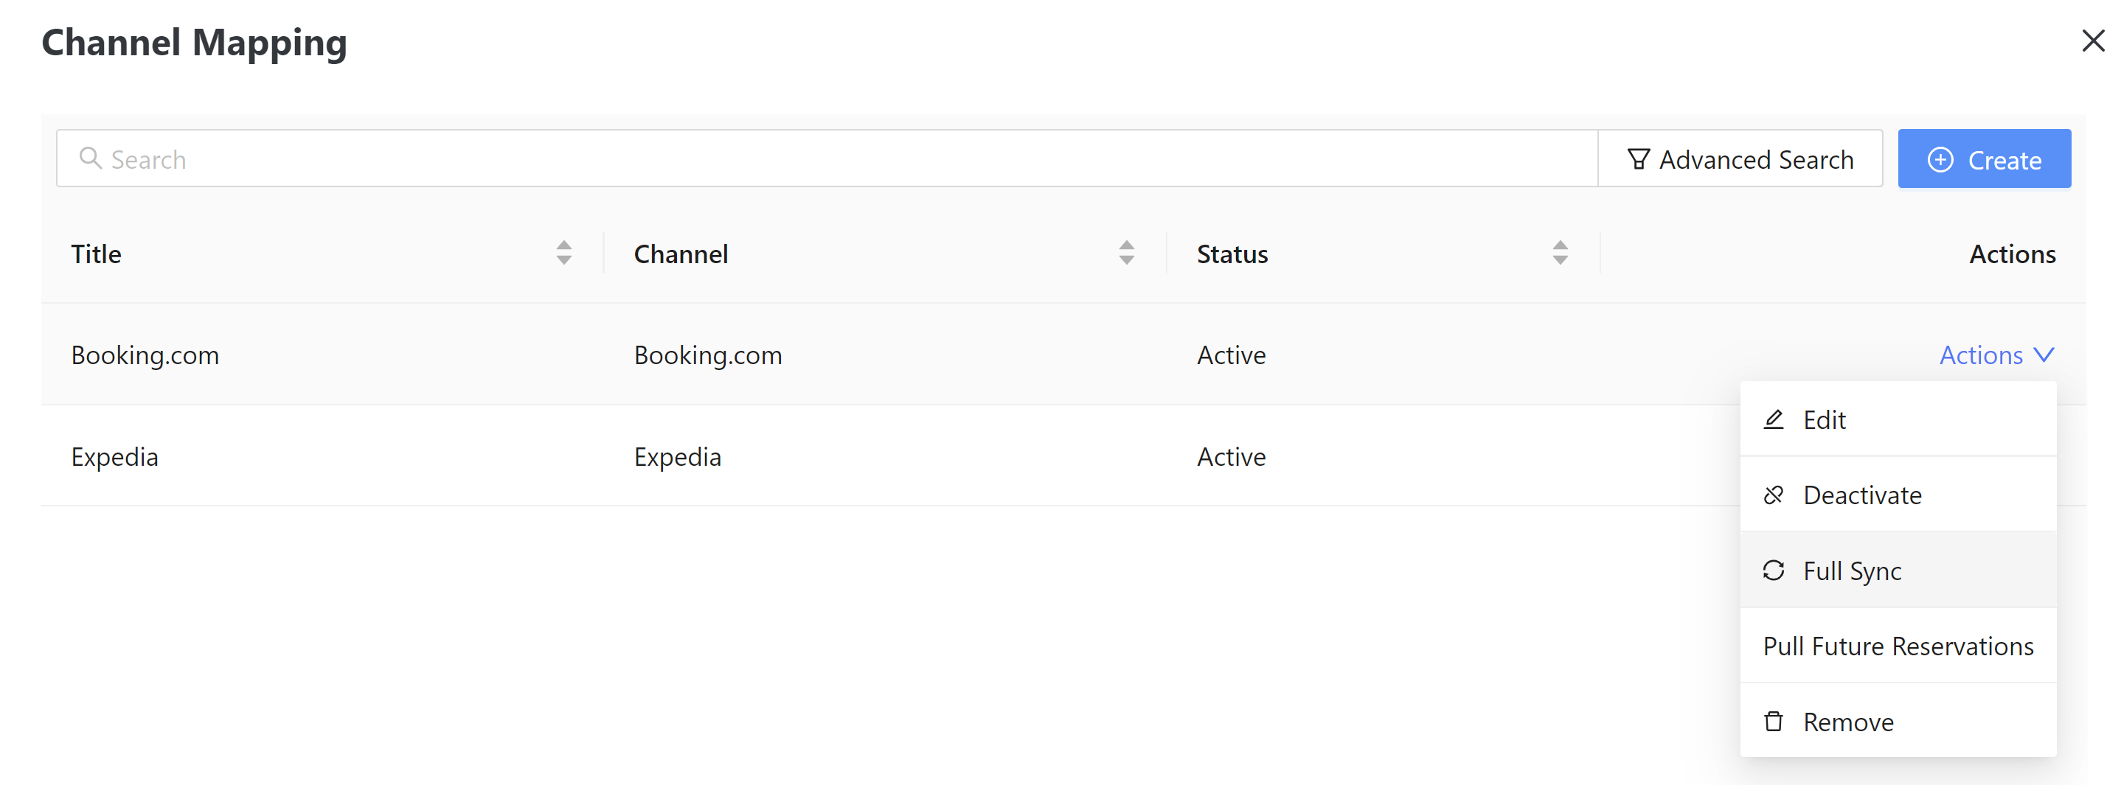Click the Booking.com title cell
The width and height of the screenshot is (2107, 785).
click(145, 355)
